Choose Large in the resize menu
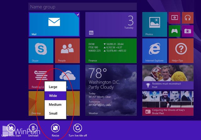 [x=55, y=87]
